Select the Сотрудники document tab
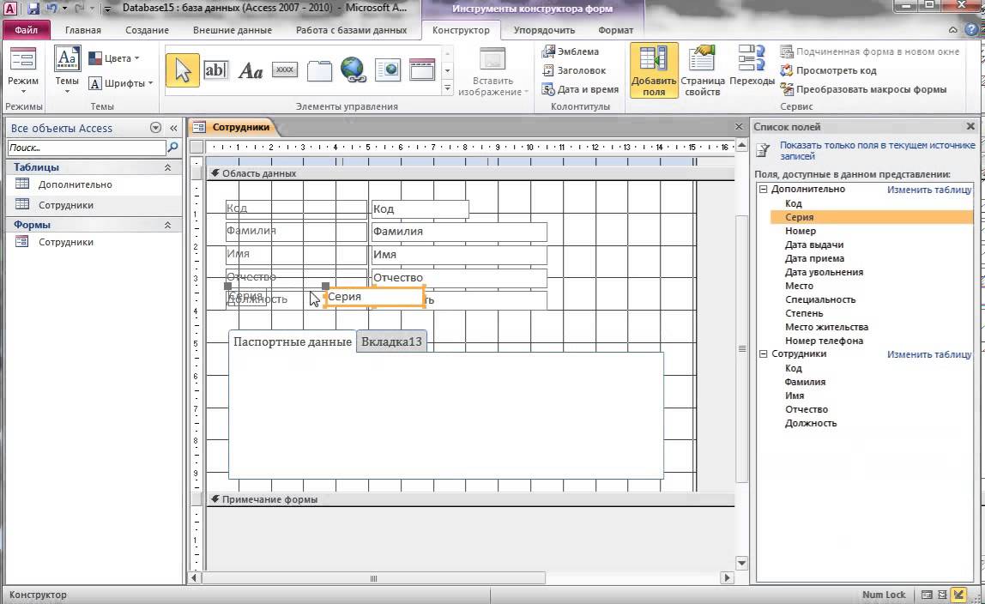This screenshot has width=985, height=604. pos(233,127)
